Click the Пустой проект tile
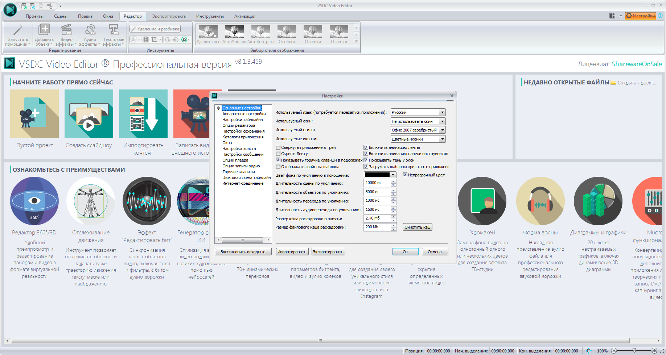666x355 pixels. pos(34,114)
